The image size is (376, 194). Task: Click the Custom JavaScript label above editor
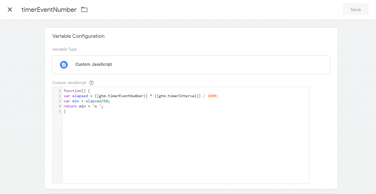[69, 83]
